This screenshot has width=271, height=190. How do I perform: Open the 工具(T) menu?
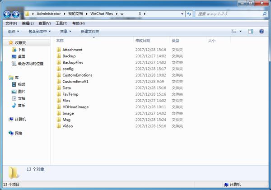click(x=61, y=23)
